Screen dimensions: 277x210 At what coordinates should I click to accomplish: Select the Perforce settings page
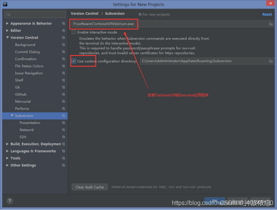click(22, 108)
